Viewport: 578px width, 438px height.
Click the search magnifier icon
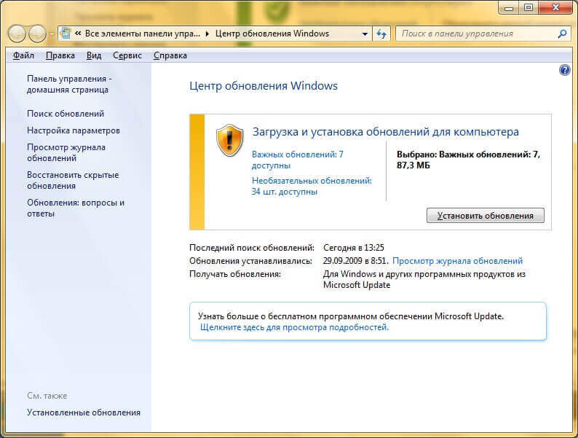562,34
